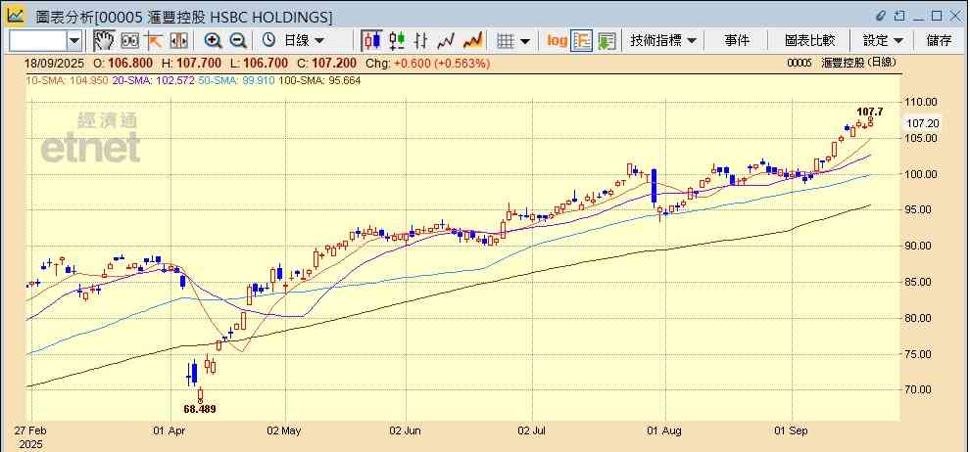
Task: Click the 20-SMA legend label
Action: (x=153, y=80)
